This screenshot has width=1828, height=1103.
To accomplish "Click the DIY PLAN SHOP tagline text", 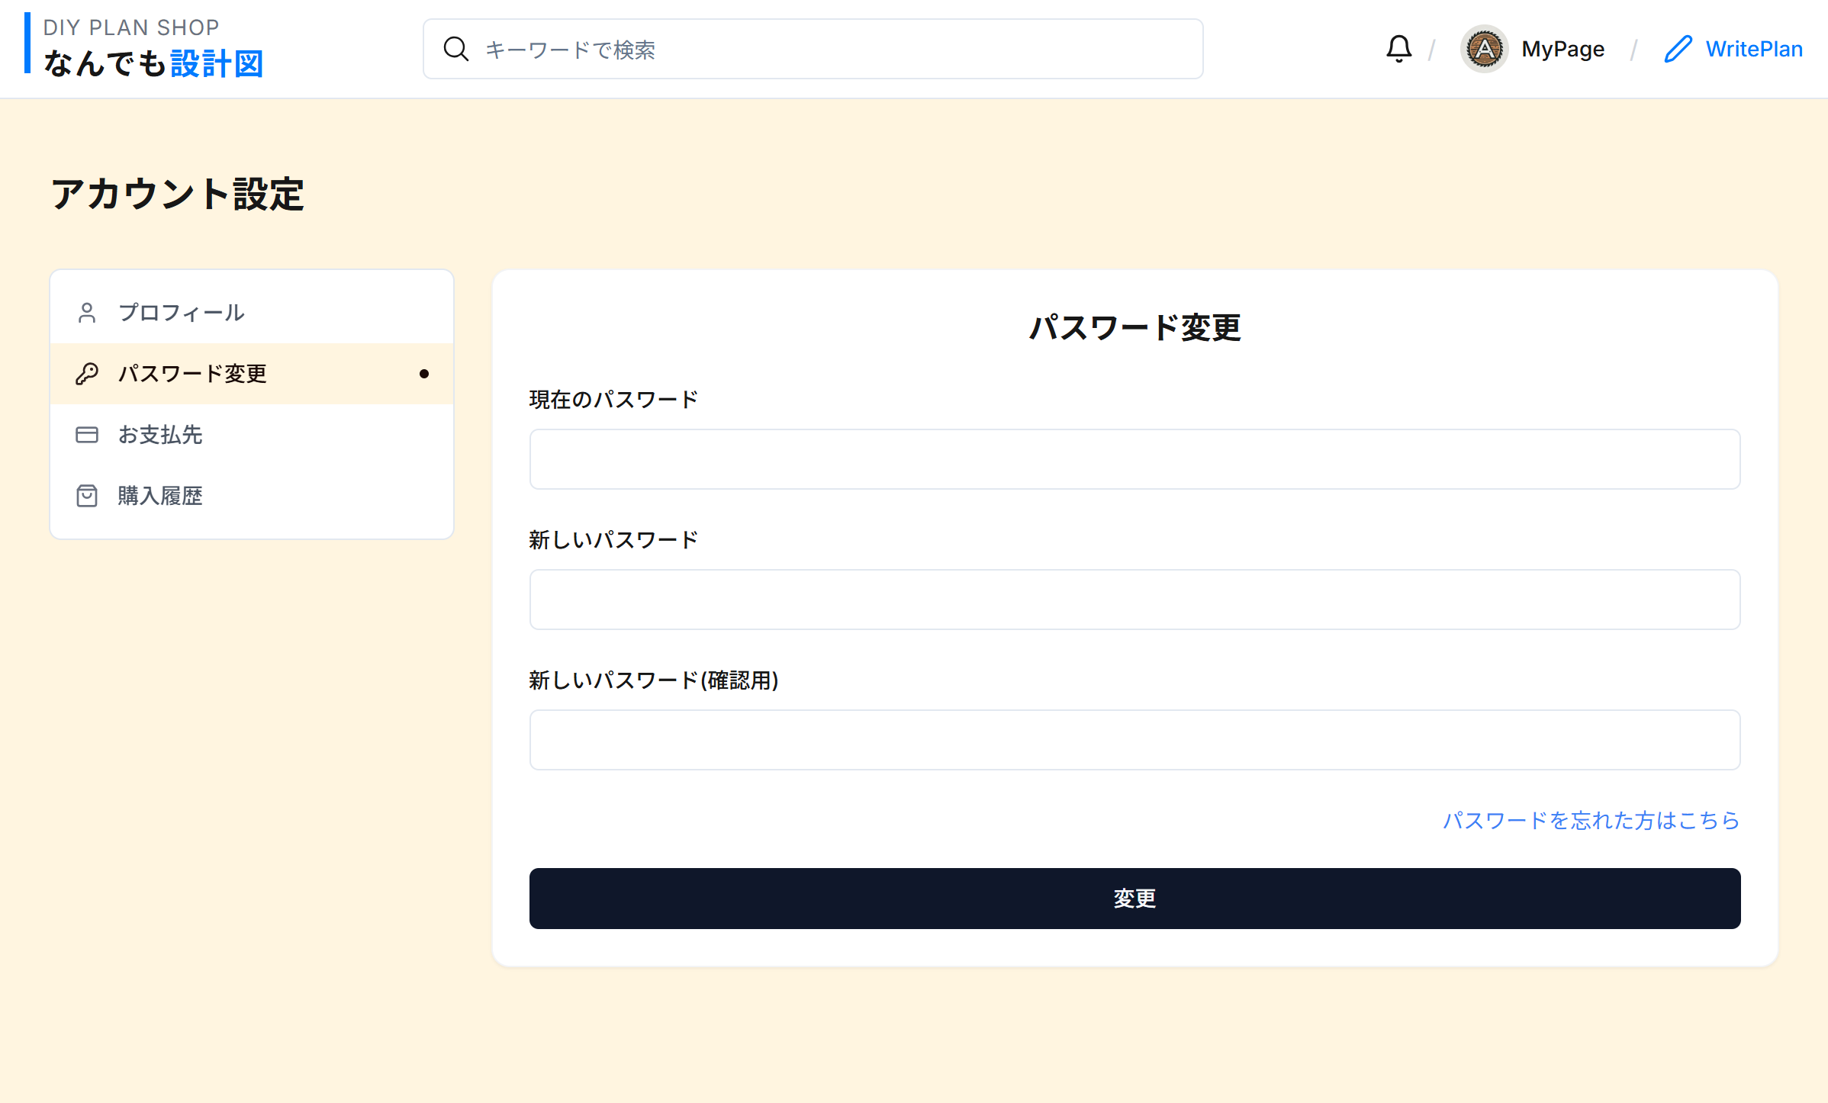I will point(131,27).
